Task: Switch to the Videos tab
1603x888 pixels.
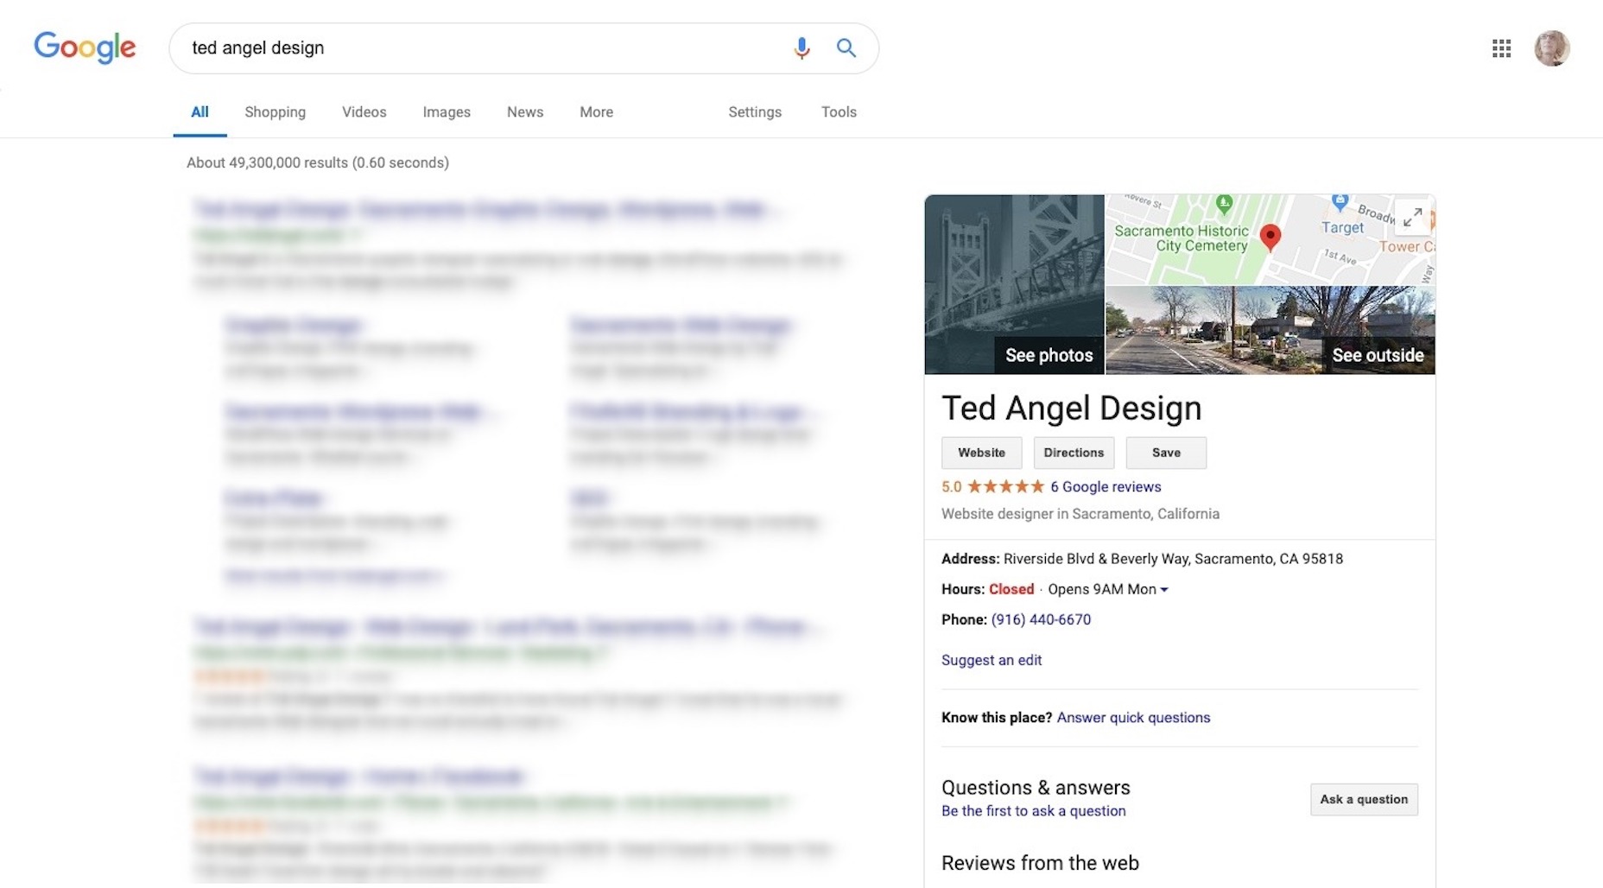Action: click(x=364, y=112)
